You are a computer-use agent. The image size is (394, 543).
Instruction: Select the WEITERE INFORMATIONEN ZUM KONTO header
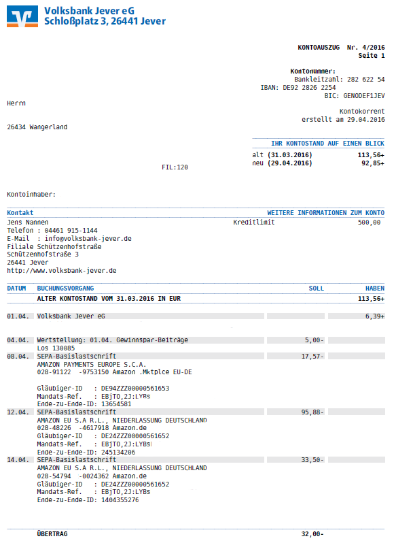click(325, 212)
